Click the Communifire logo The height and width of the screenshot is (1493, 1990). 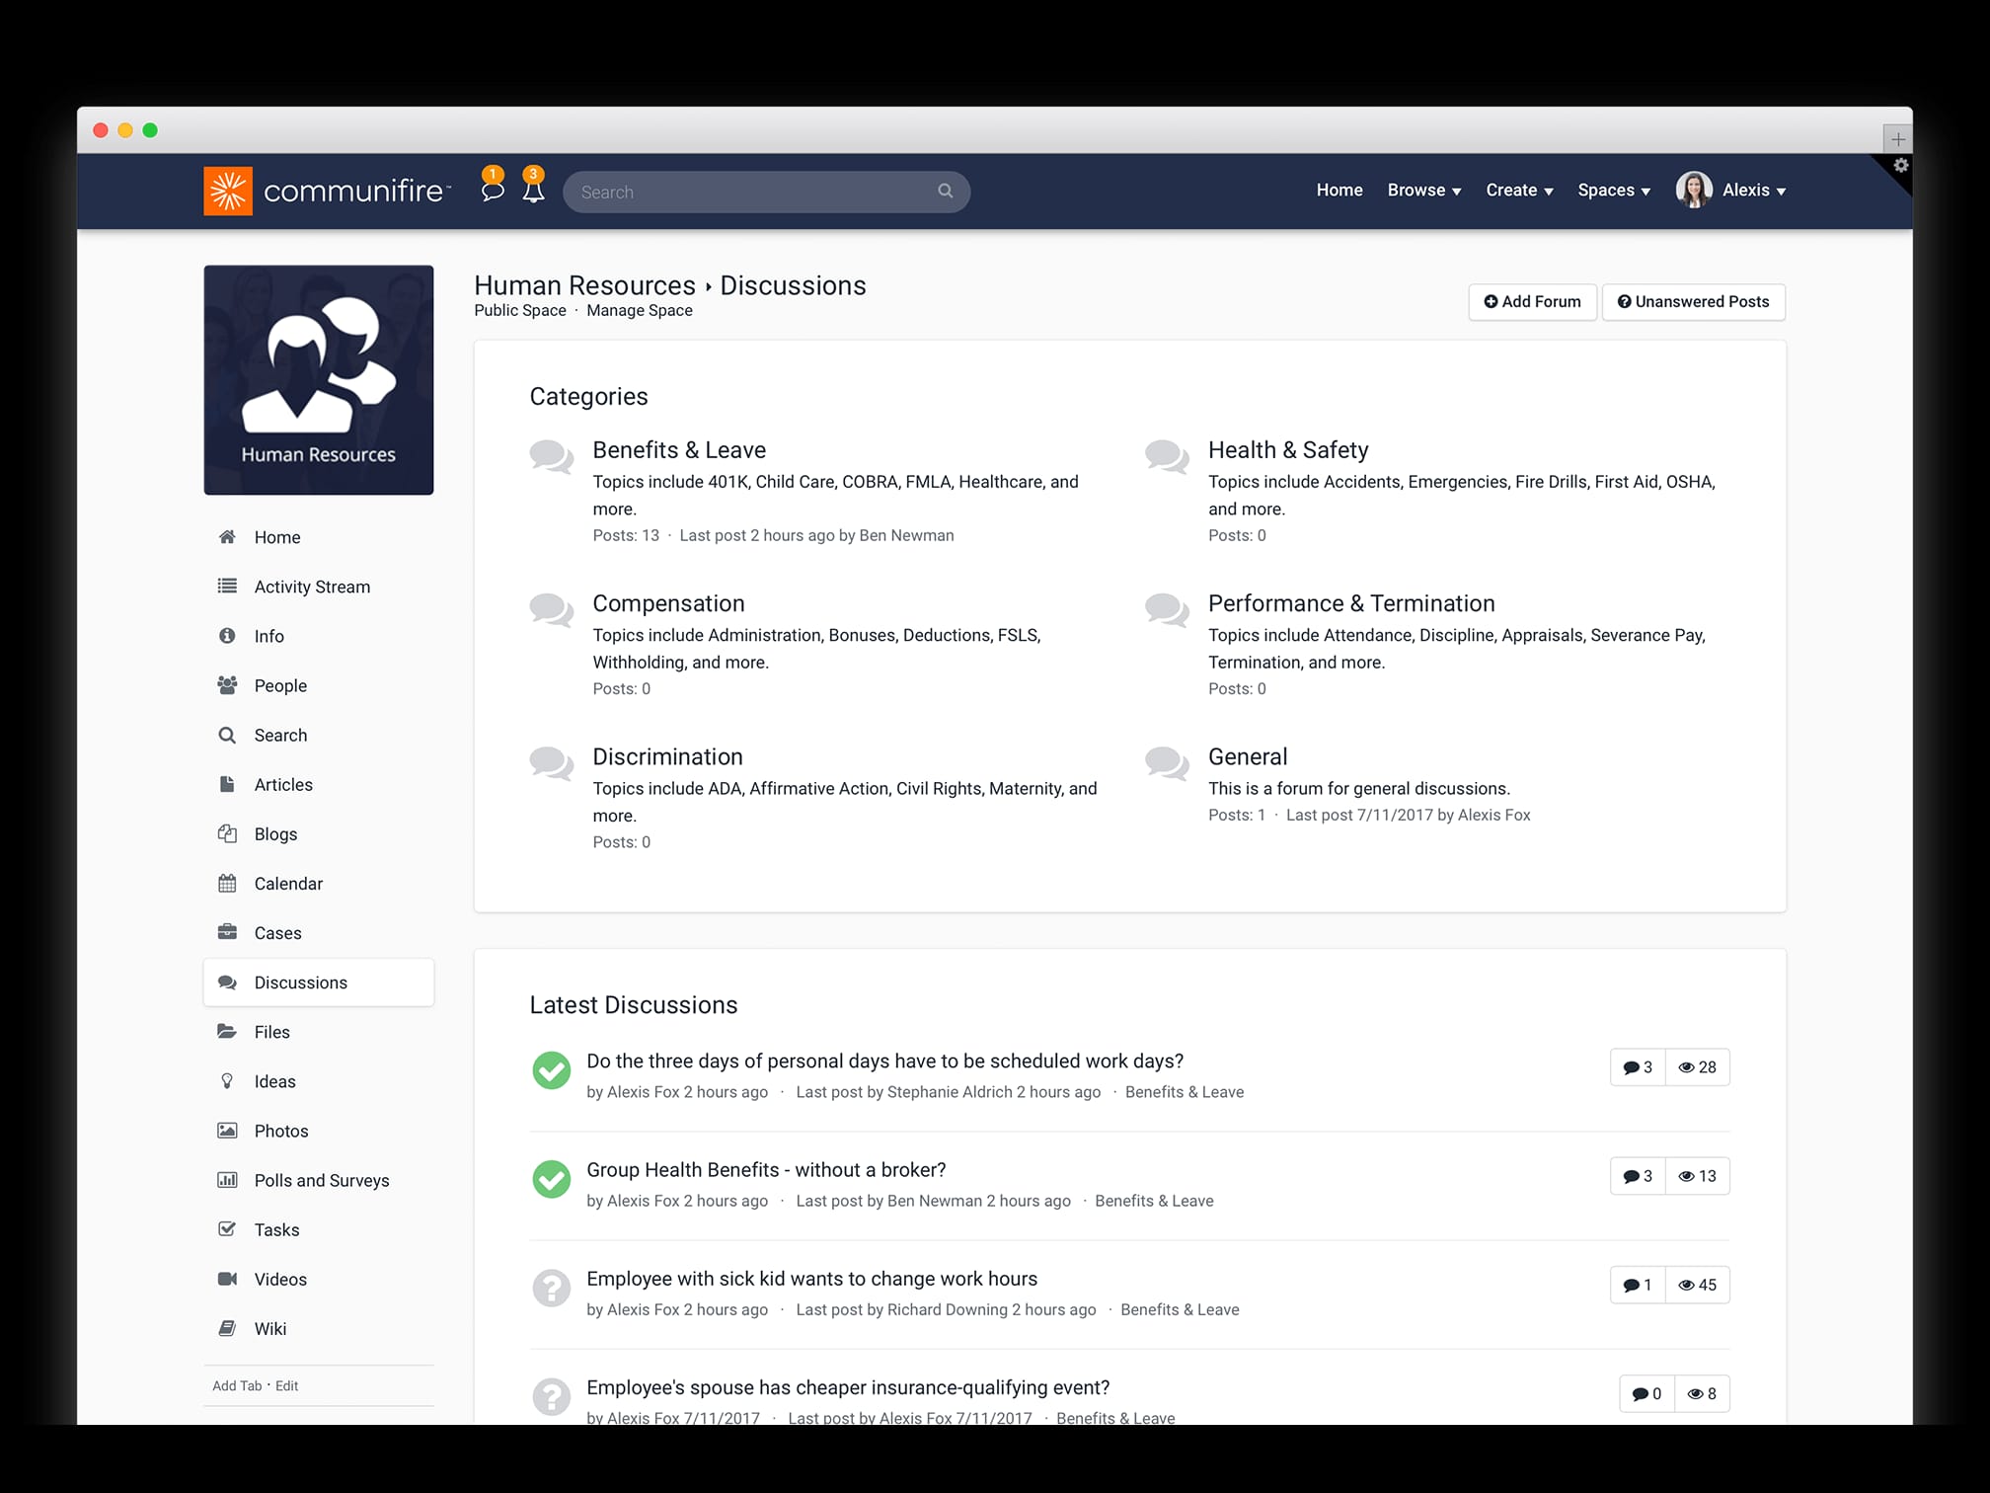[327, 191]
